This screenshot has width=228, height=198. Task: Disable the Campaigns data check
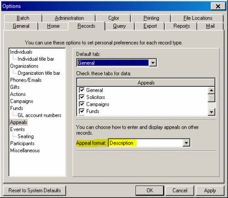point(82,104)
